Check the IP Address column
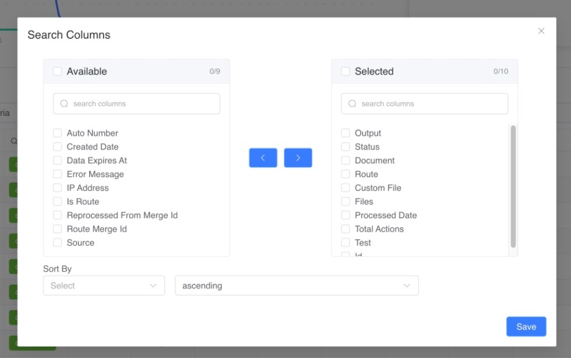 57,187
